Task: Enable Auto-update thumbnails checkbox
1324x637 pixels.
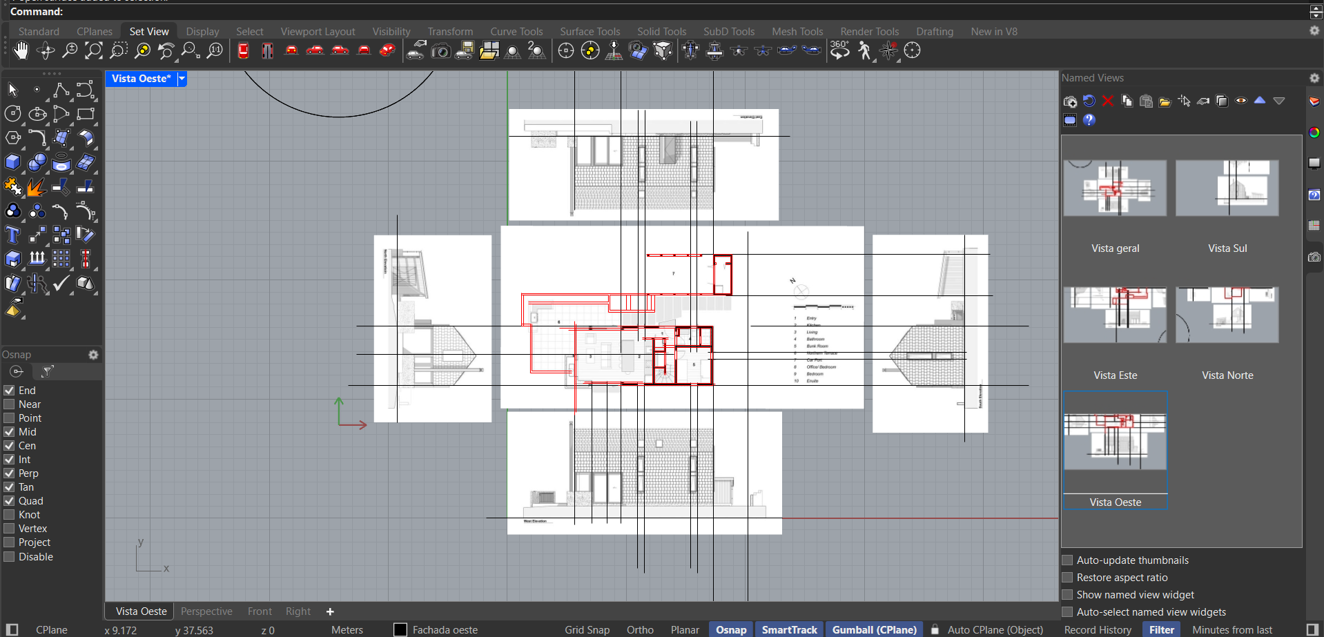Action: tap(1068, 560)
